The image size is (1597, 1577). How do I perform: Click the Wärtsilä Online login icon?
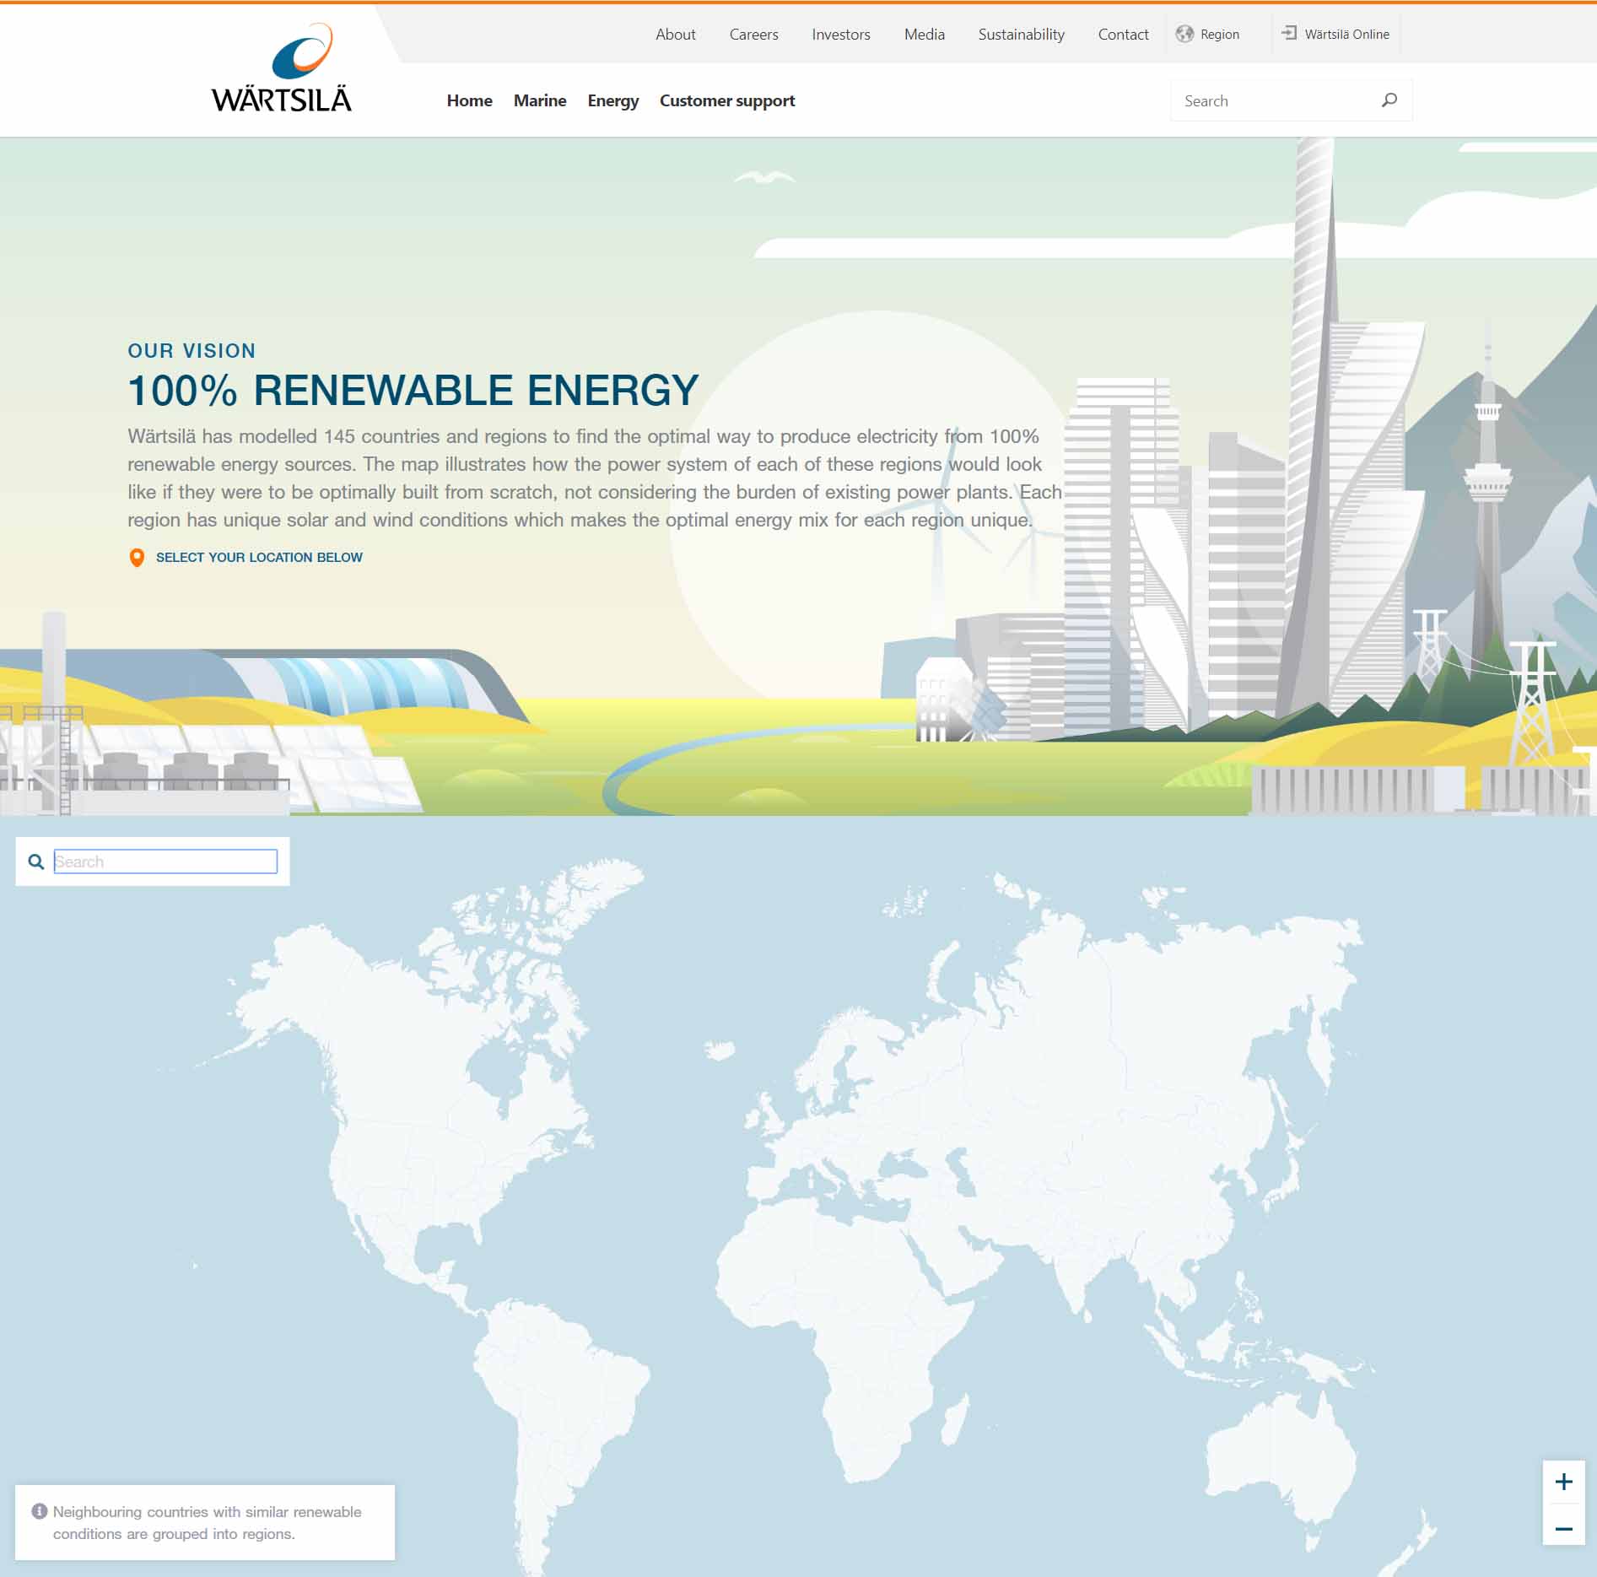[x=1289, y=33]
